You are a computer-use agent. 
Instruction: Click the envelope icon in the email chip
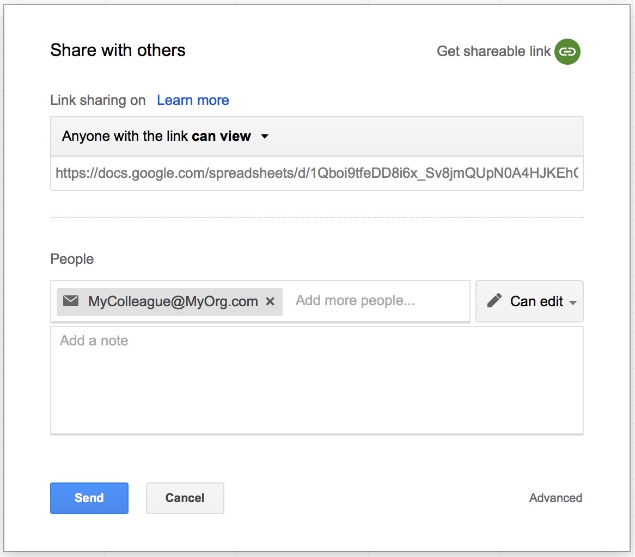click(71, 301)
